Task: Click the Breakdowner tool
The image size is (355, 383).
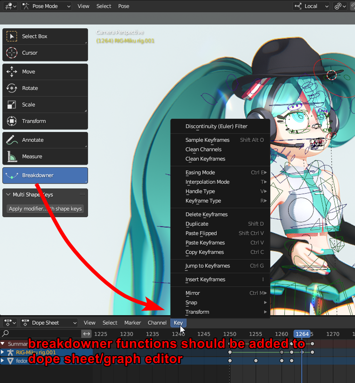Action: (45, 175)
